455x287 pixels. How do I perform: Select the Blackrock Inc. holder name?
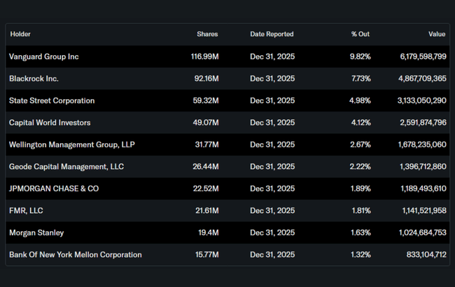(34, 79)
